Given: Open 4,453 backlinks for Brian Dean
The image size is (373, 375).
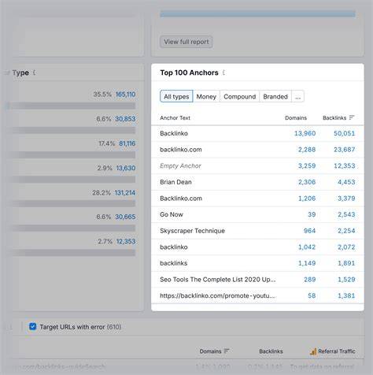Looking at the screenshot, I should 346,182.
